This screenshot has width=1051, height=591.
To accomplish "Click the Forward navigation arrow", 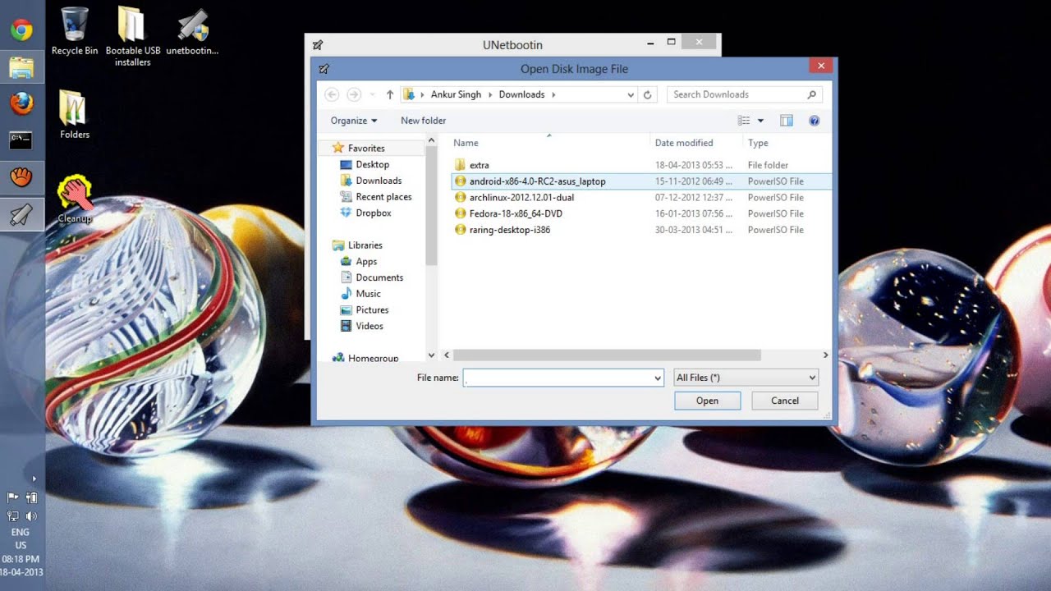I will (x=354, y=94).
